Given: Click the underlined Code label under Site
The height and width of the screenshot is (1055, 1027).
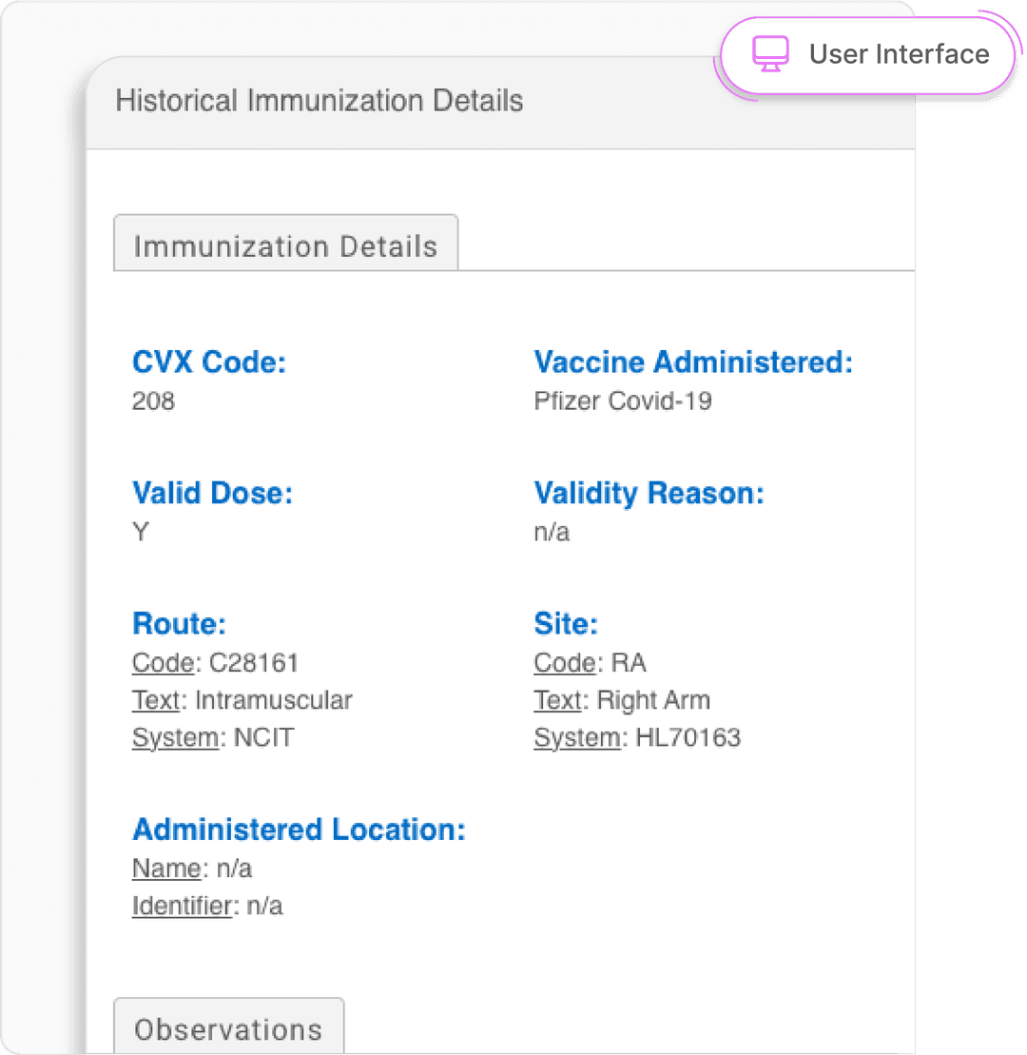Looking at the screenshot, I should click(x=565, y=663).
